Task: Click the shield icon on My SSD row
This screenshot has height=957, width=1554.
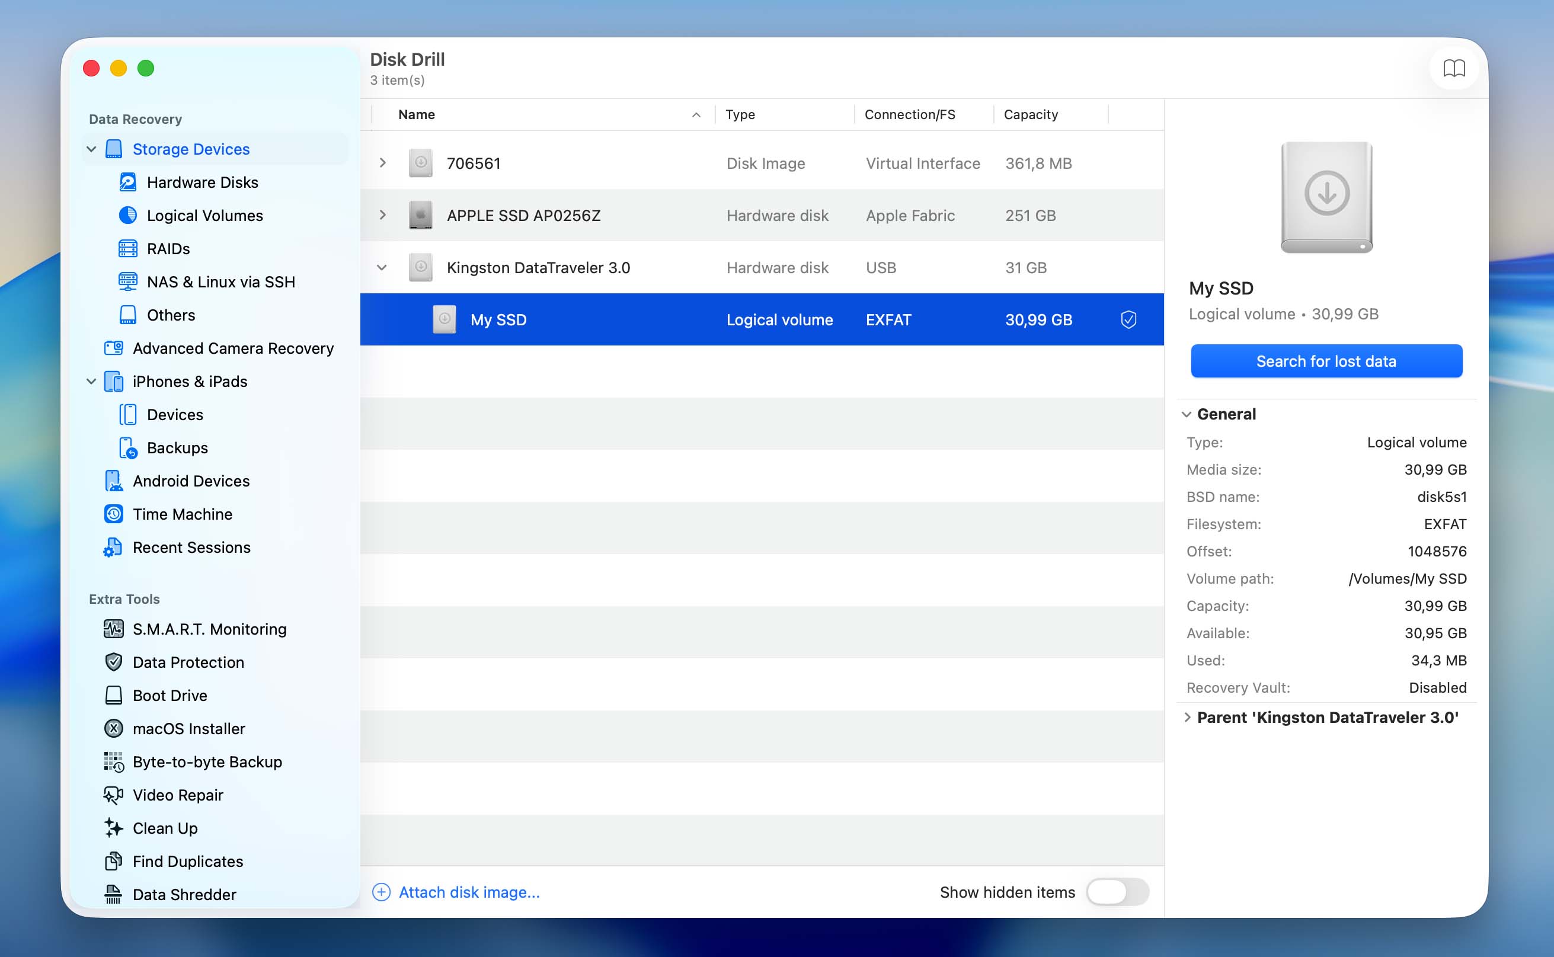Action: [x=1128, y=319]
